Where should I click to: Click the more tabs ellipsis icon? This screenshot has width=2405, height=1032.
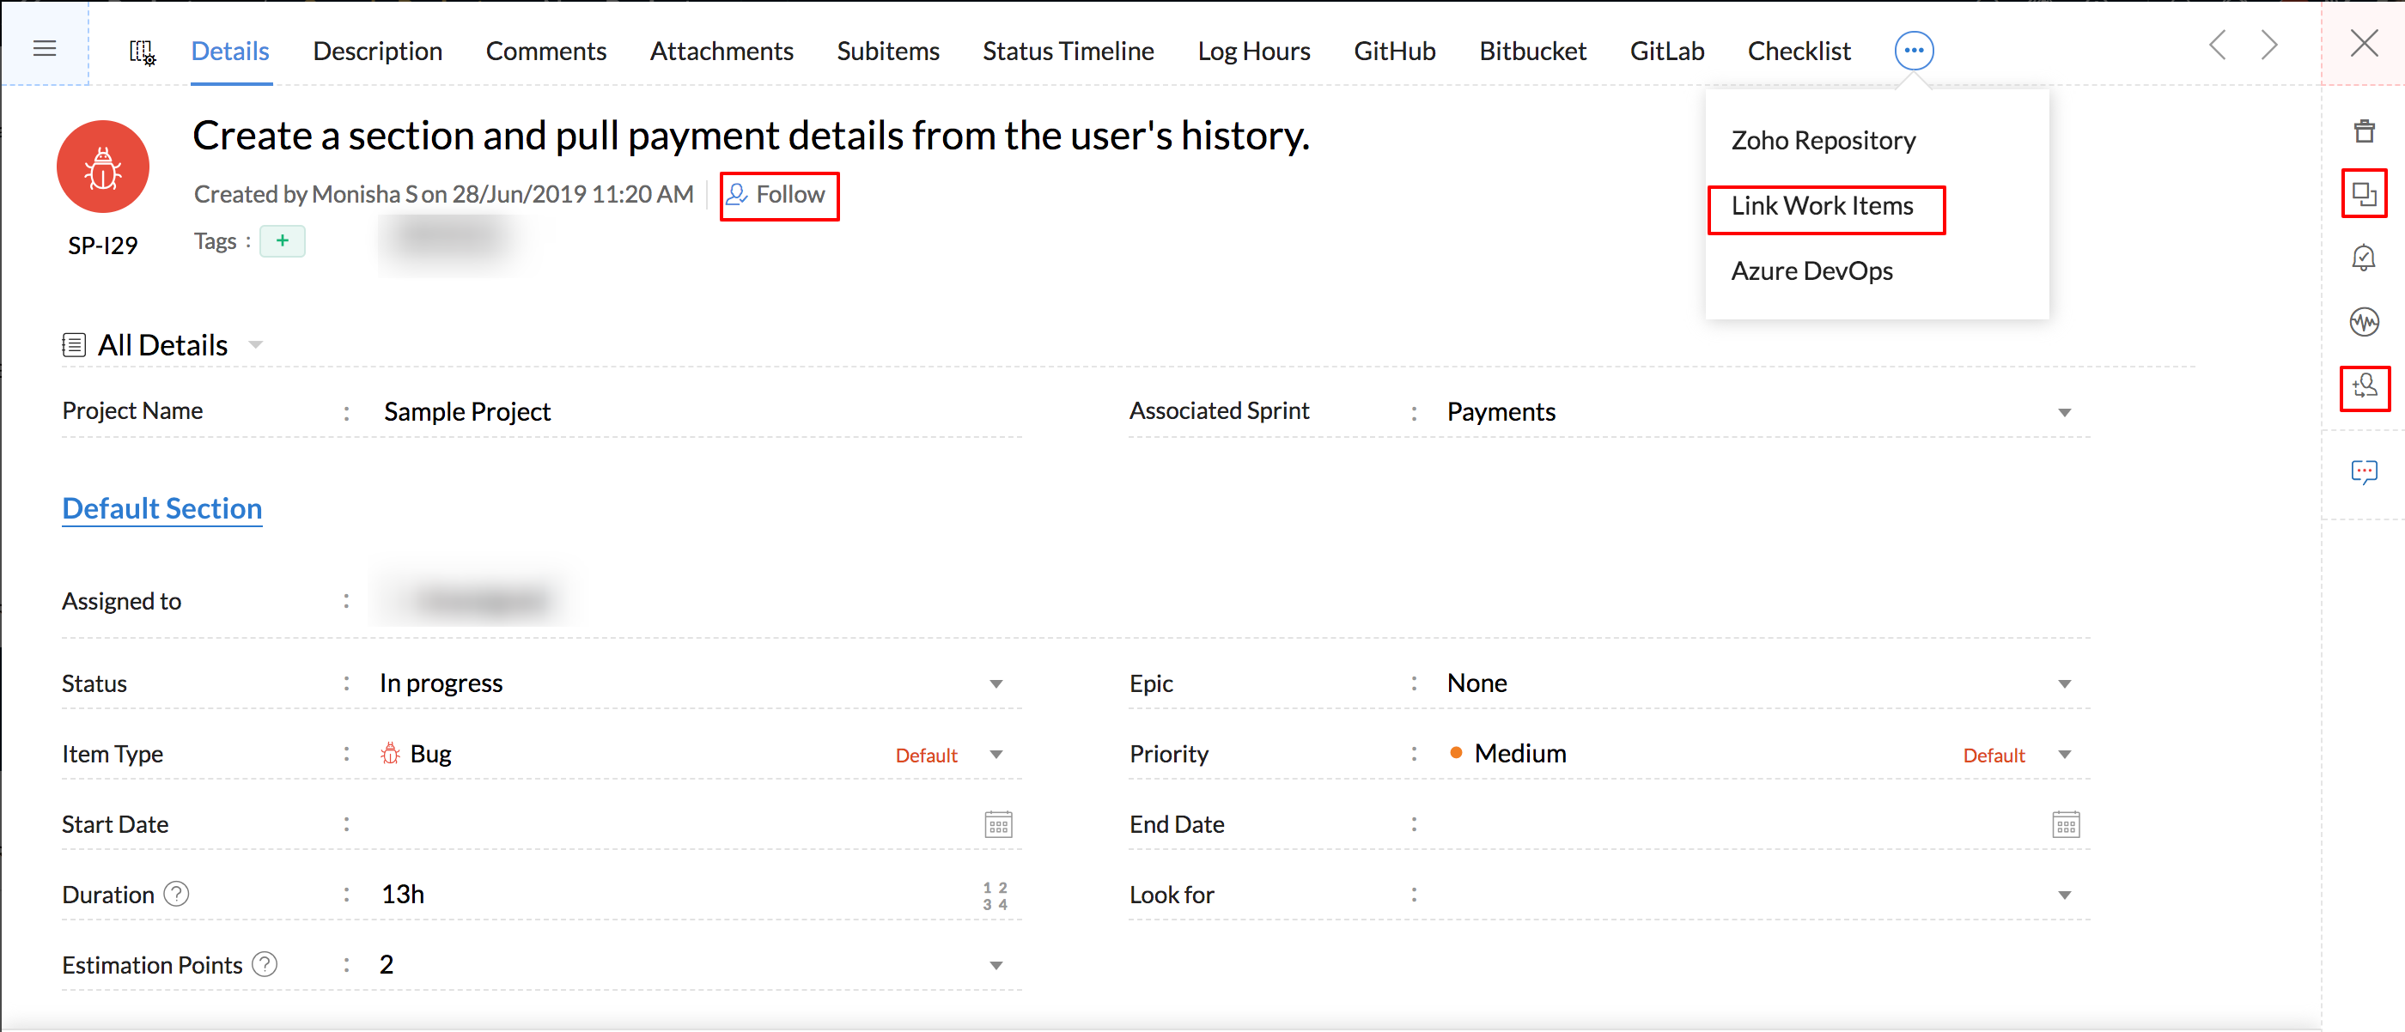coord(1913,51)
